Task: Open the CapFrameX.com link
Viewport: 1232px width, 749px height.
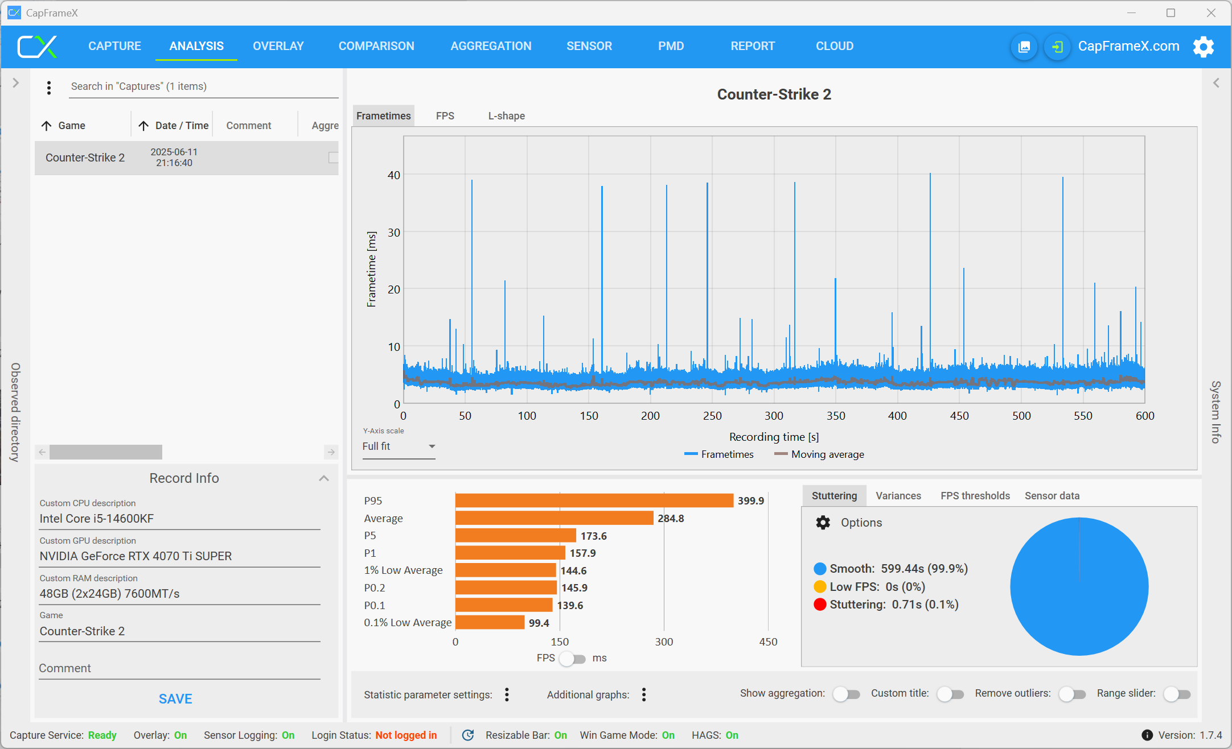Action: 1129,47
